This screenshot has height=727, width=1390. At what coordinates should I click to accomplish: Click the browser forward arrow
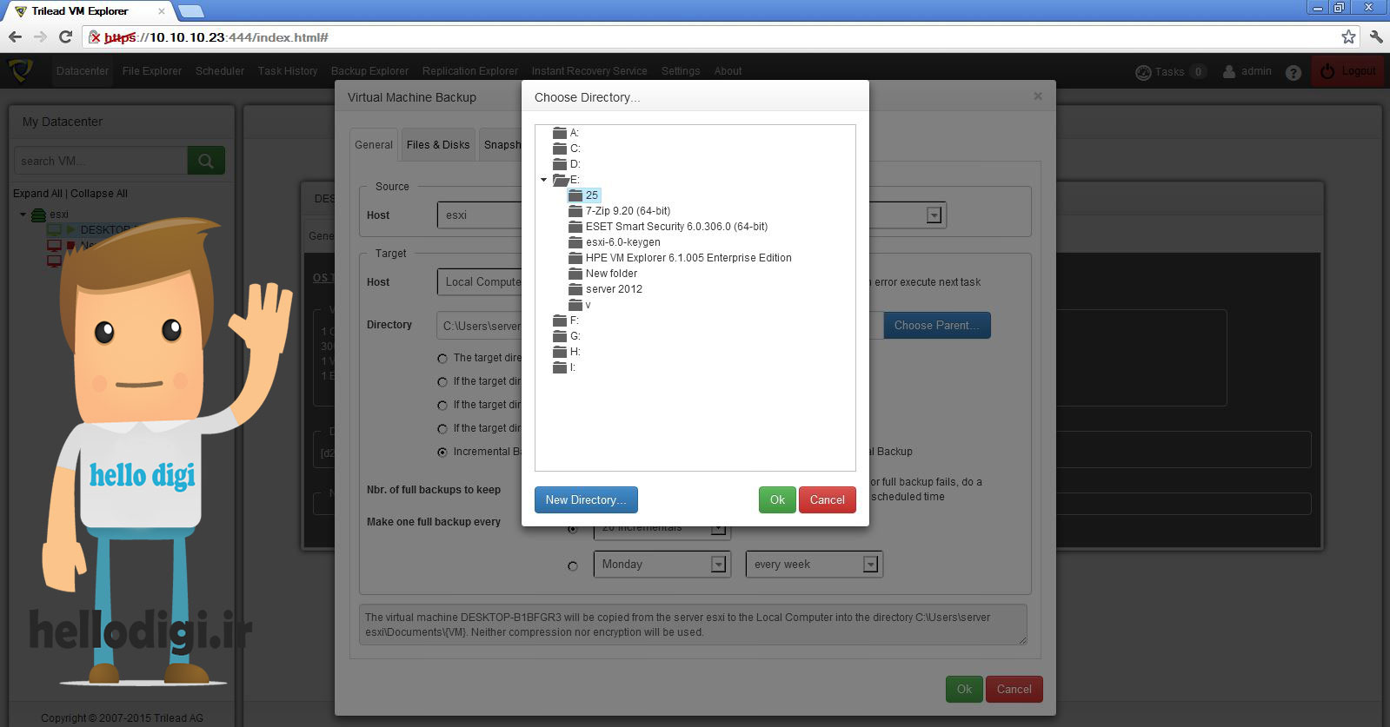coord(40,36)
